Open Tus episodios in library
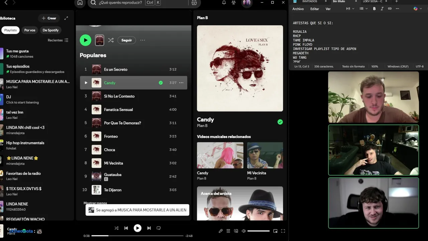Image resolution: width=428 pixels, height=241 pixels. [x=37, y=69]
